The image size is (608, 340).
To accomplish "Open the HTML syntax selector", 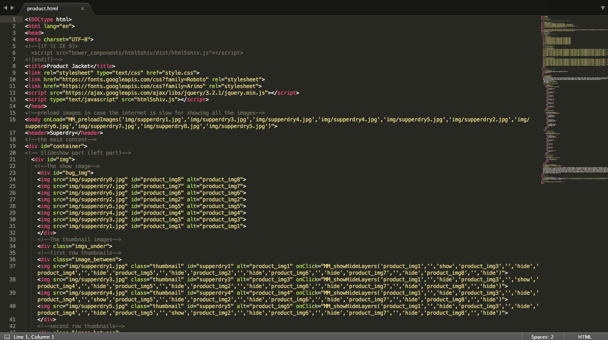I will pos(585,337).
